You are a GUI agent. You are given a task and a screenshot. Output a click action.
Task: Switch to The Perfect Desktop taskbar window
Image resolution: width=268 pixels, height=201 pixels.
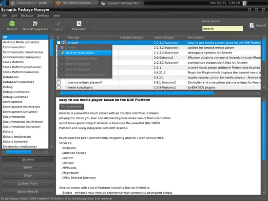[77, 3]
